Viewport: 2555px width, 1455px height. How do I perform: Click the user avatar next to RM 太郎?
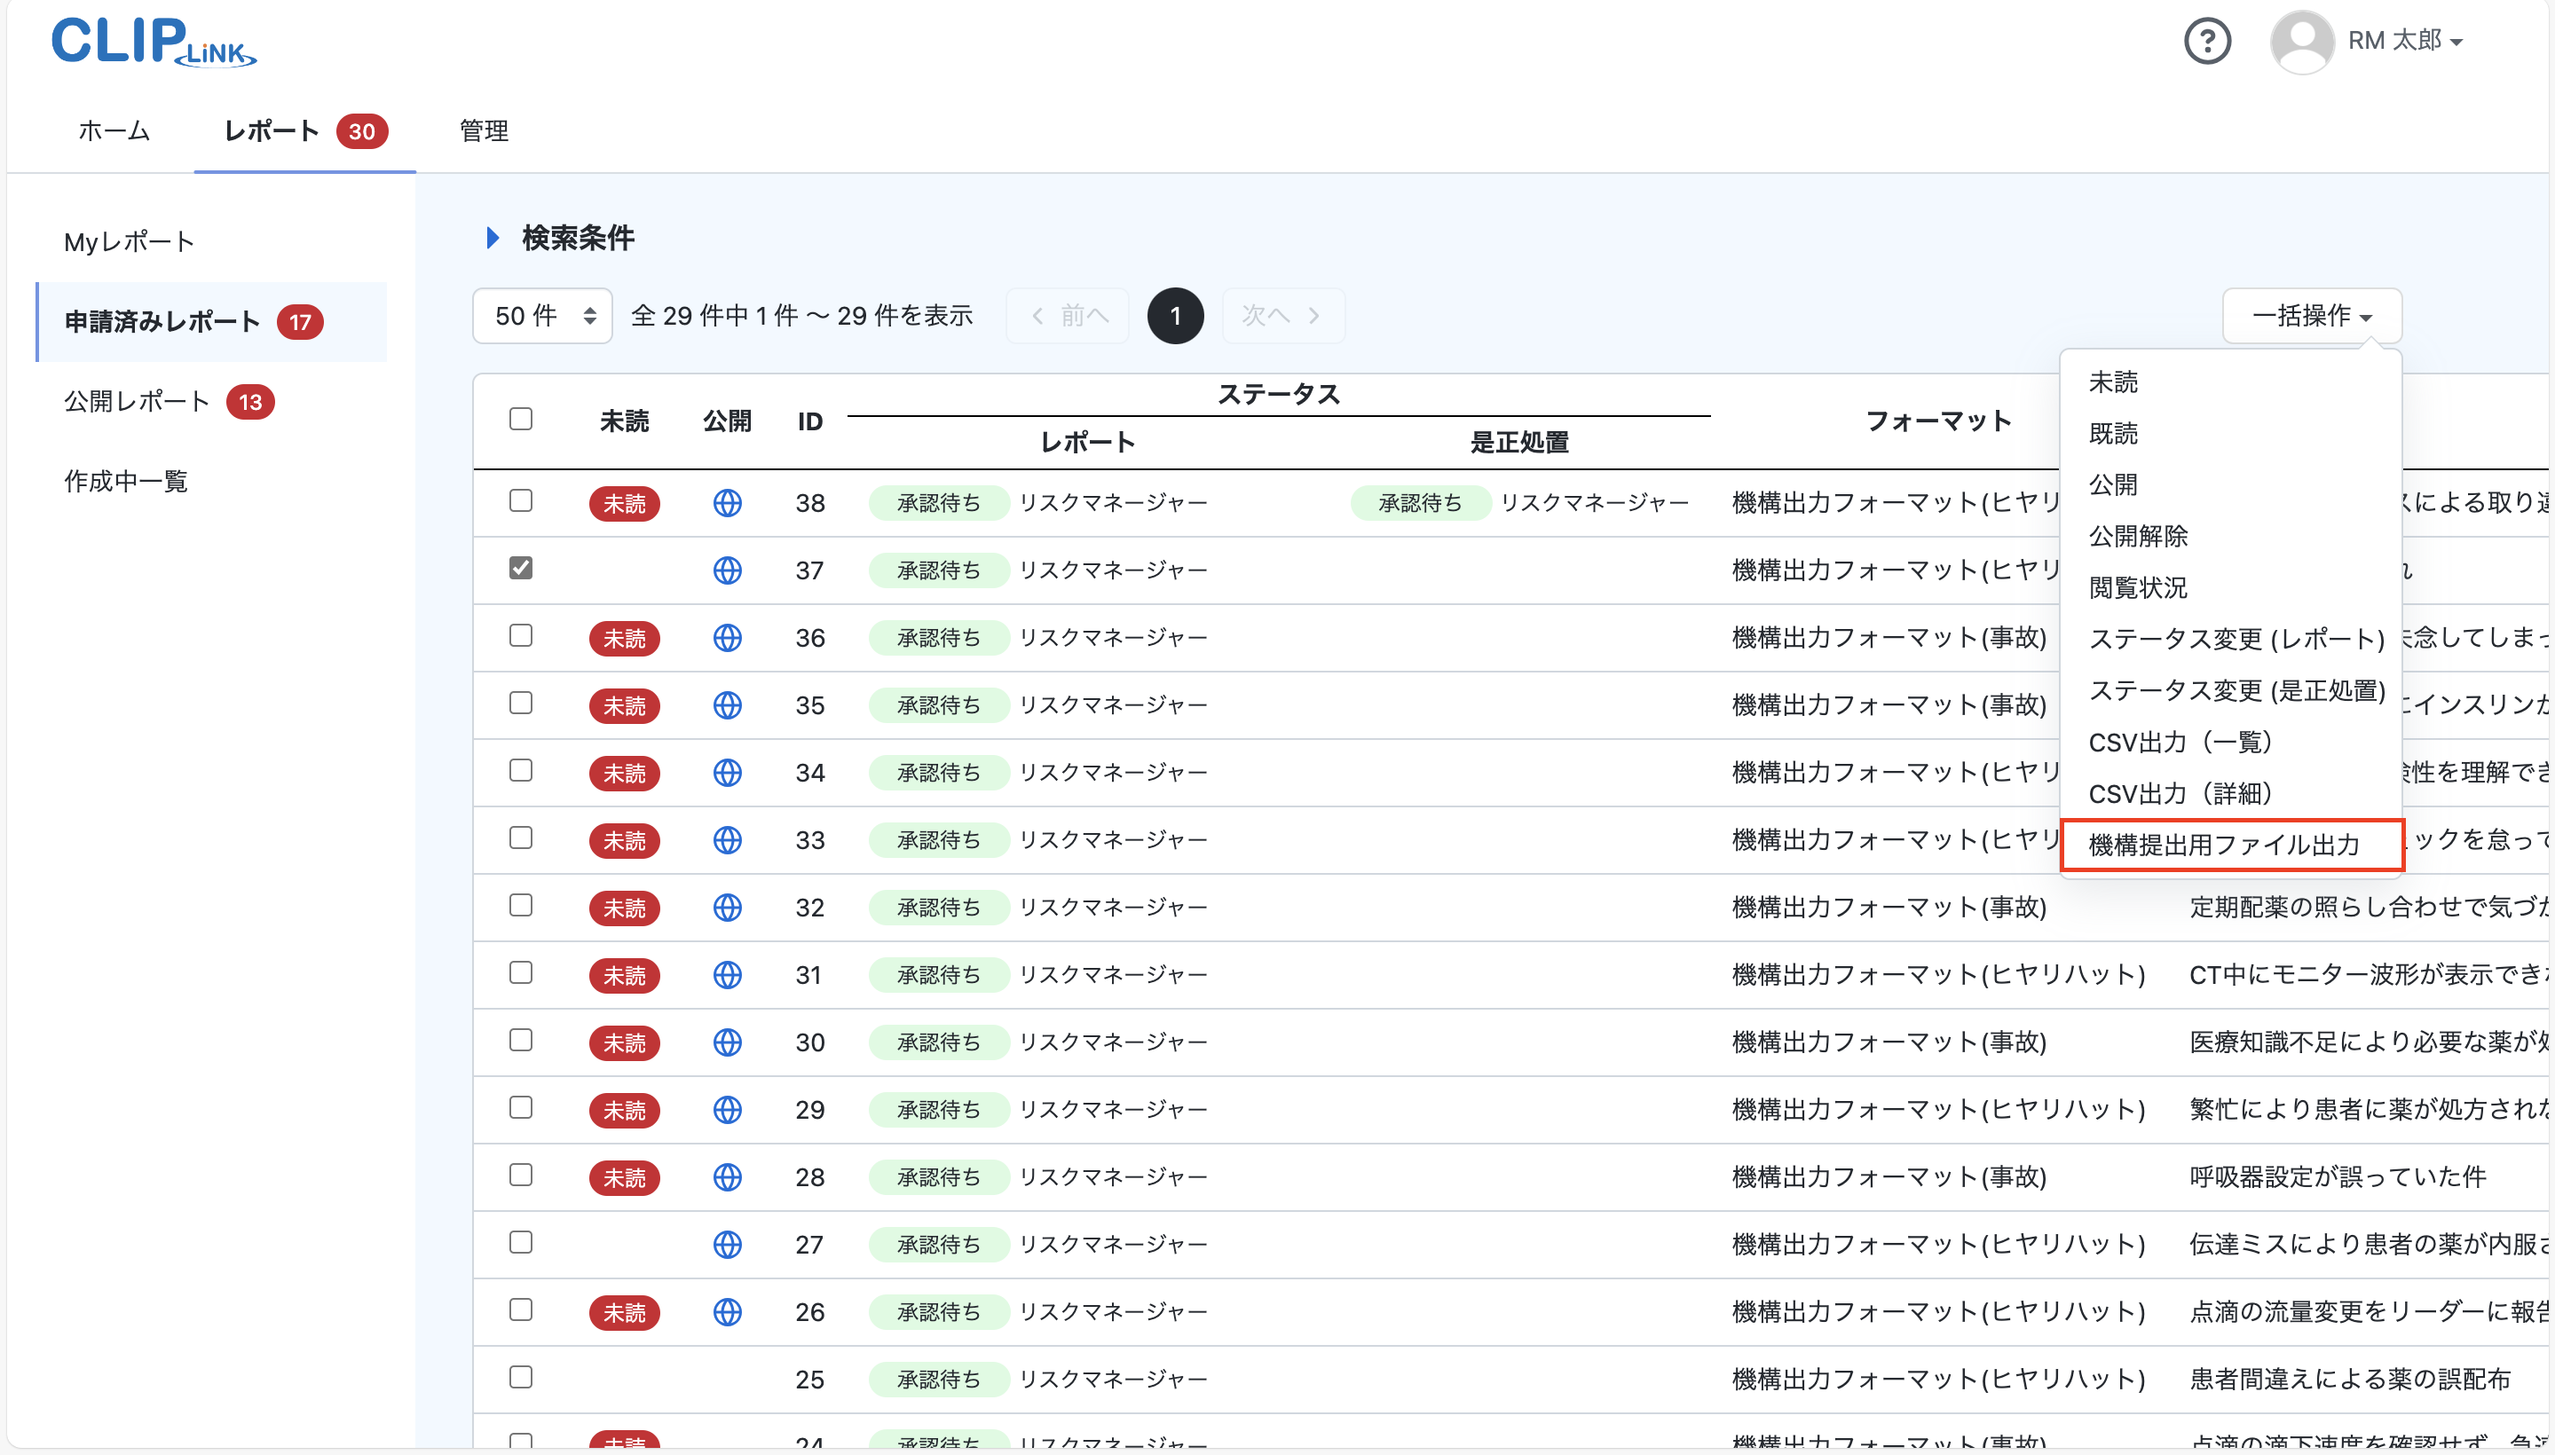2302,40
